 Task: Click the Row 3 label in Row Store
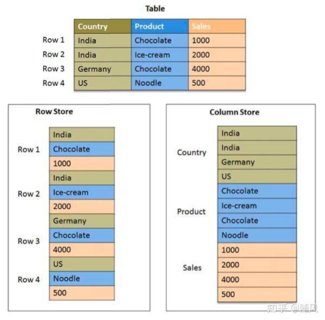click(28, 241)
